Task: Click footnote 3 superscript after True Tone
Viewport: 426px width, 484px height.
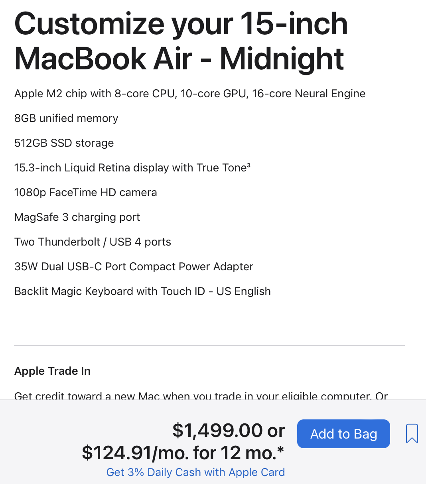Action: pos(248,165)
